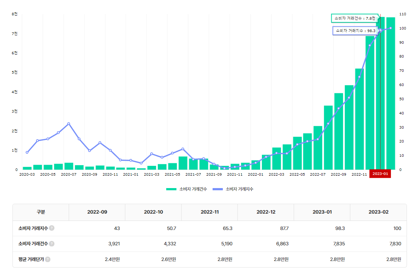Click the 2021-01 axis label
419x269 pixels.
click(131, 174)
